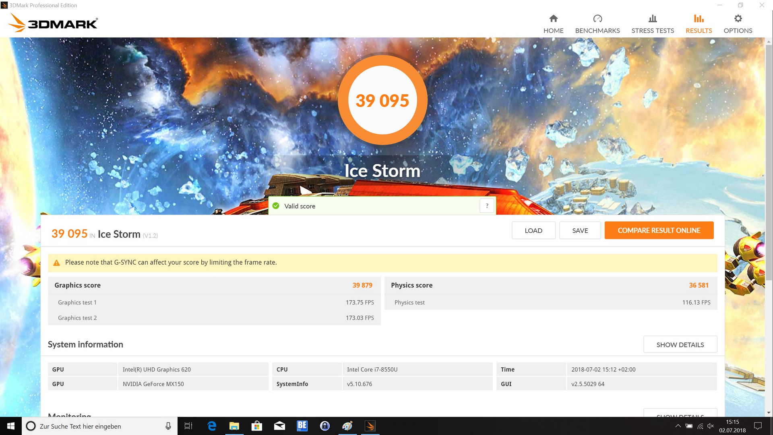773x435 pixels.
Task: Click the G-SYNC warning triangle icon
Action: click(57, 263)
